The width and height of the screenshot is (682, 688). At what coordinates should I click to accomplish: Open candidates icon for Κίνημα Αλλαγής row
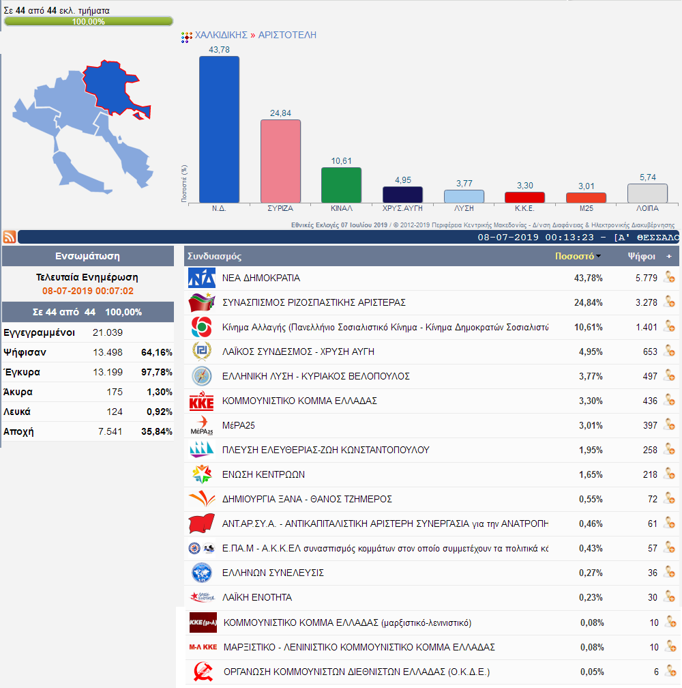click(x=669, y=326)
